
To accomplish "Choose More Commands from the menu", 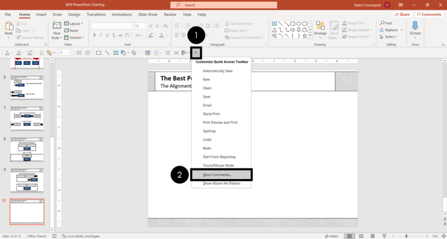I will coord(221,175).
